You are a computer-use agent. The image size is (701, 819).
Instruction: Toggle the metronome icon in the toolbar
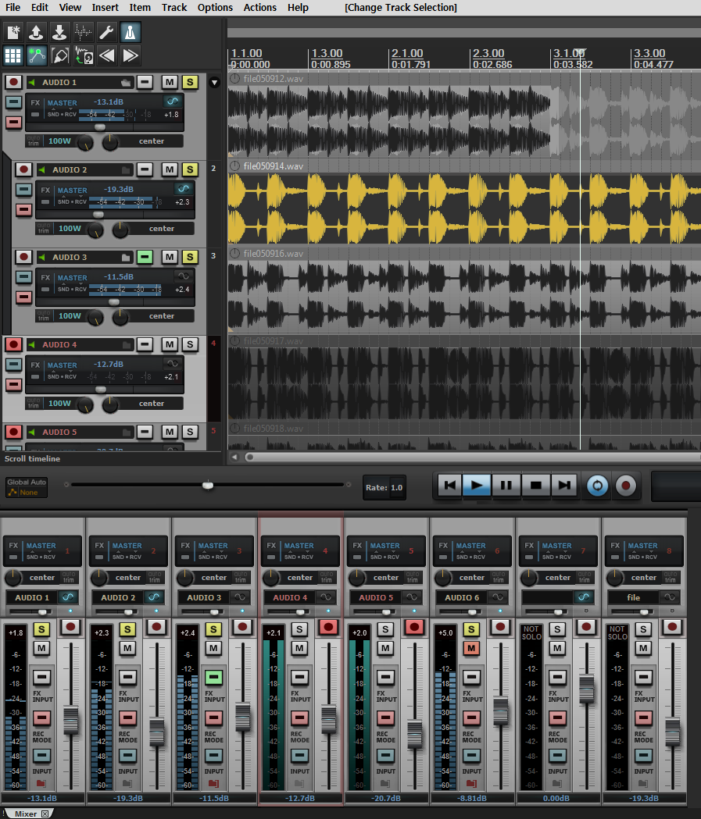[130, 32]
